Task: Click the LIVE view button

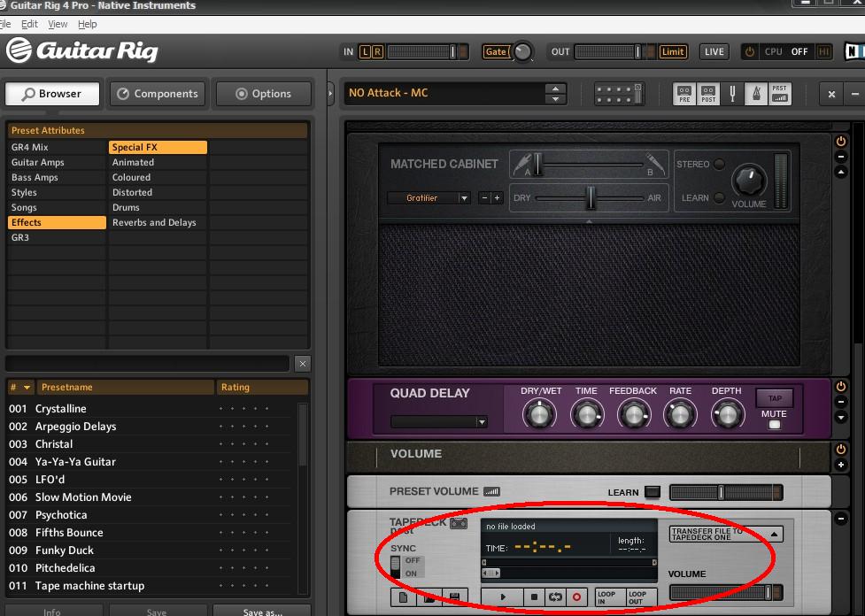Action: 714,52
